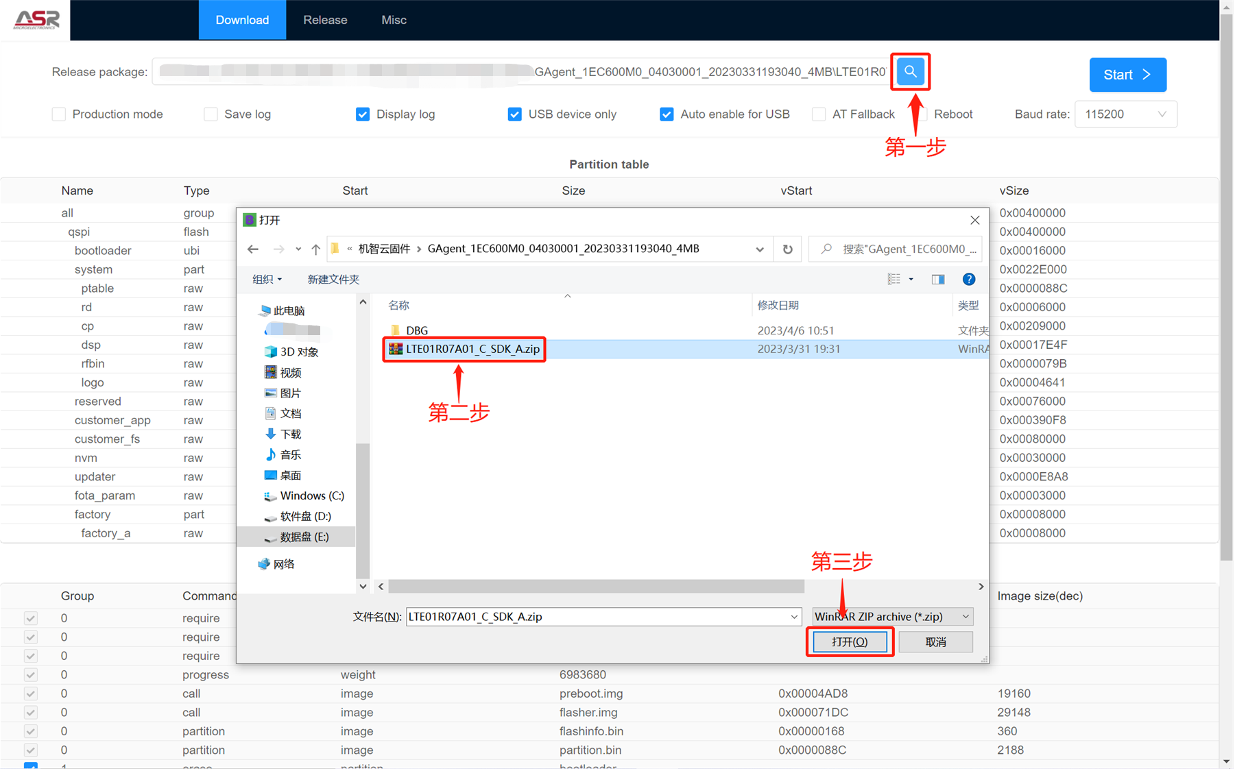Switch to the Release tab
The height and width of the screenshot is (773, 1235).
[x=325, y=20]
